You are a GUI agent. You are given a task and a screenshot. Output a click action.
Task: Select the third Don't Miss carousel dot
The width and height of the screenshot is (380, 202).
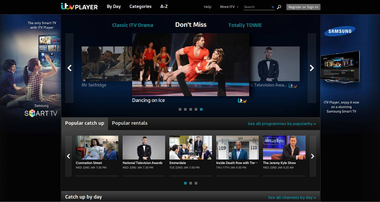pos(191,109)
